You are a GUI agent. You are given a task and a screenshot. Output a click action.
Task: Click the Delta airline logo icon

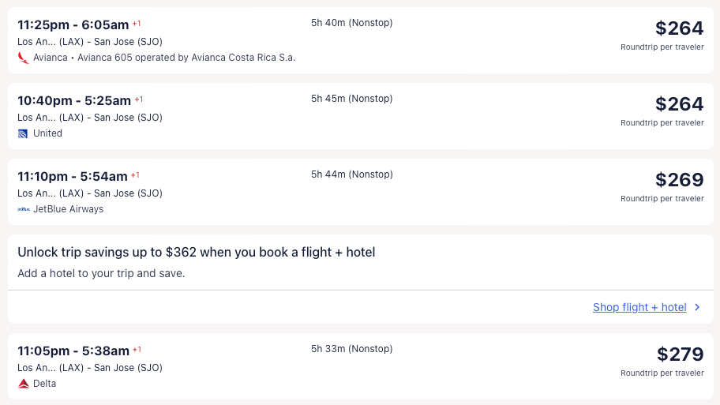pyautogui.click(x=23, y=384)
